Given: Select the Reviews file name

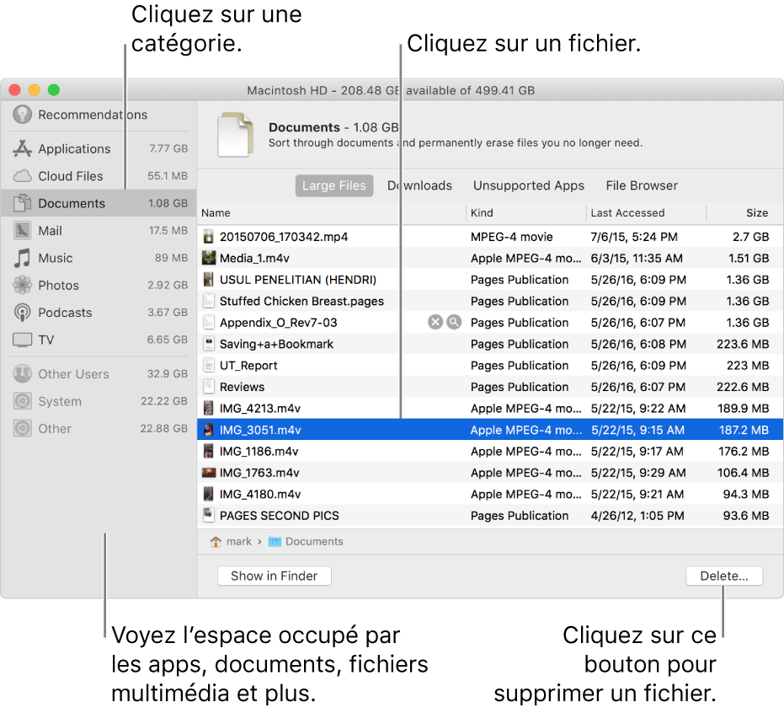Looking at the screenshot, I should [x=242, y=388].
